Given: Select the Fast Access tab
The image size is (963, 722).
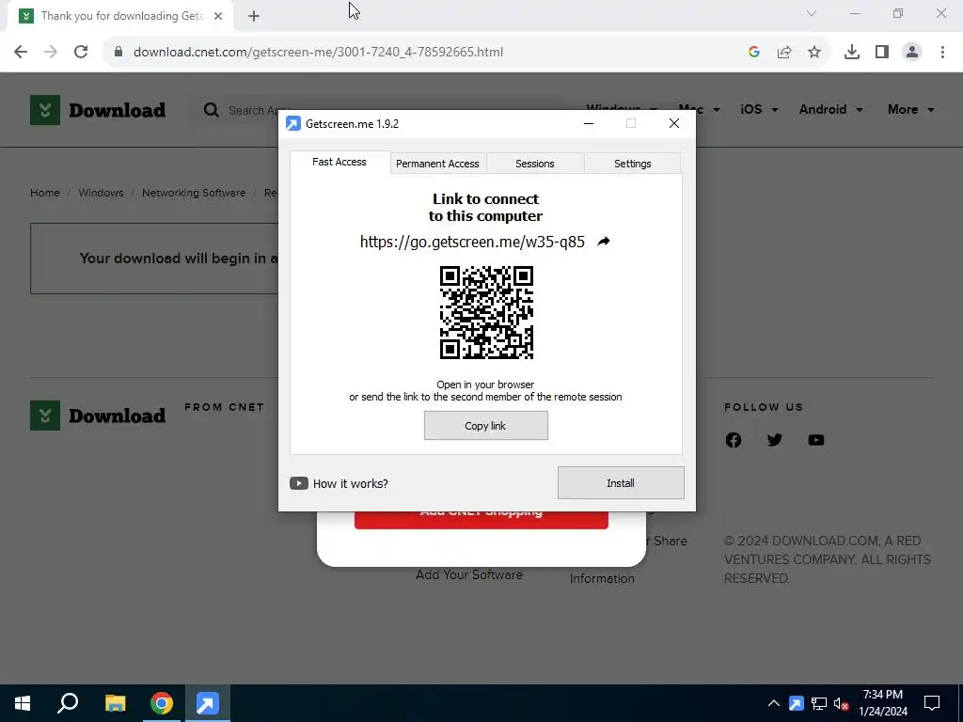Looking at the screenshot, I should pos(339,162).
